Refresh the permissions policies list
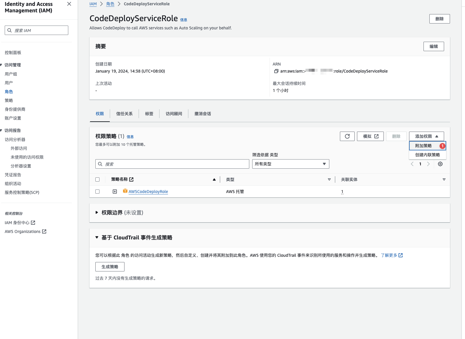This screenshot has height=339, width=465. click(x=347, y=136)
